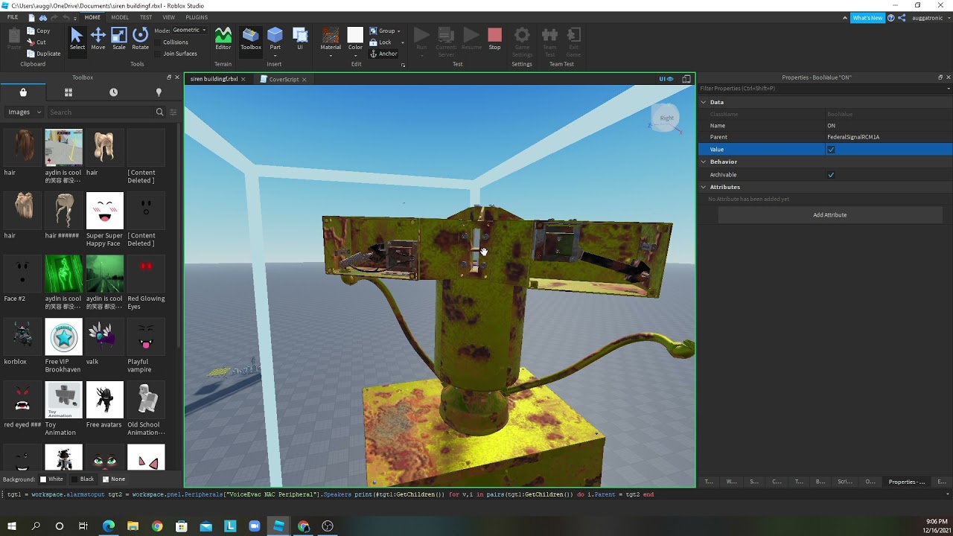Open the Terrain Editor
Screen dimensions: 953x536
coord(223,39)
